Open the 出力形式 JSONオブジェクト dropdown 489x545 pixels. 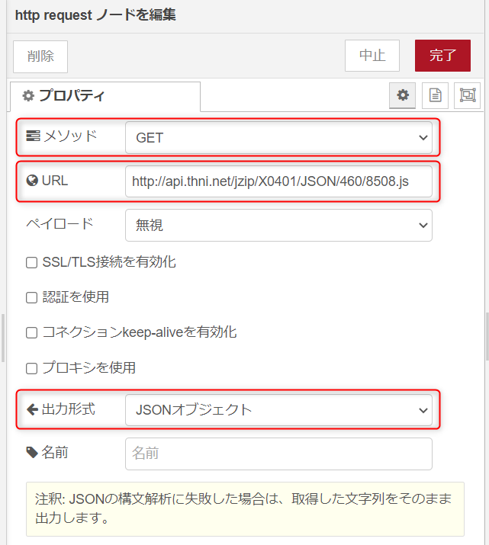278,410
